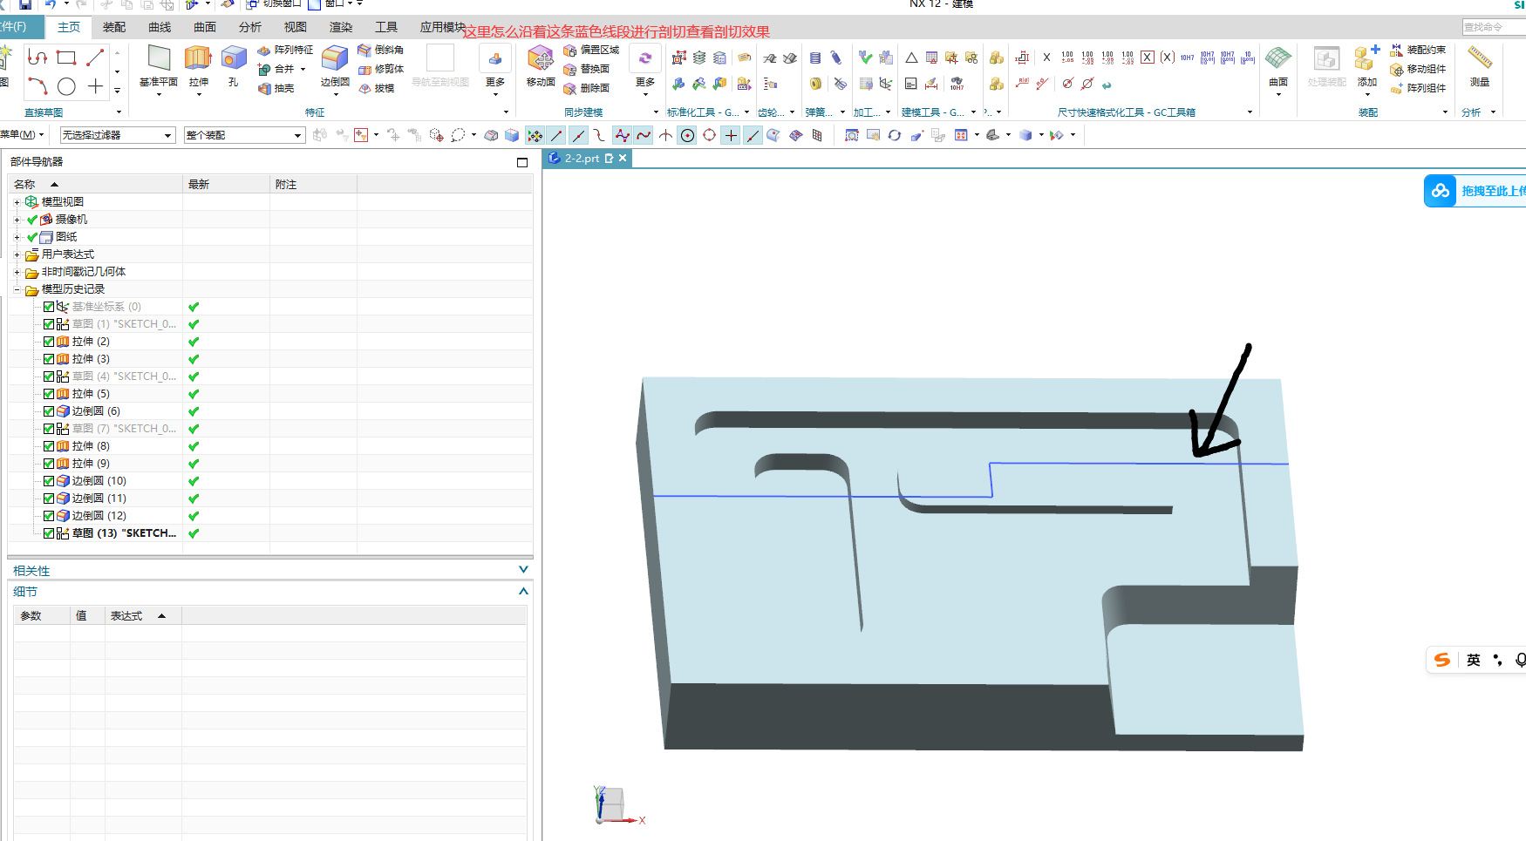
Task: Select the Rectangle sketch tool
Action: click(x=66, y=58)
